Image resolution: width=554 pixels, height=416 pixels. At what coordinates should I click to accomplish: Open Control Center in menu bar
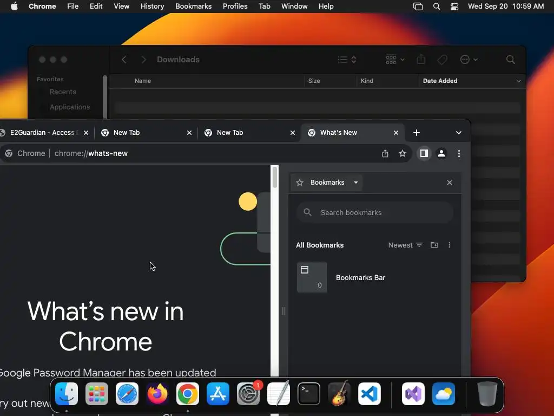[454, 6]
